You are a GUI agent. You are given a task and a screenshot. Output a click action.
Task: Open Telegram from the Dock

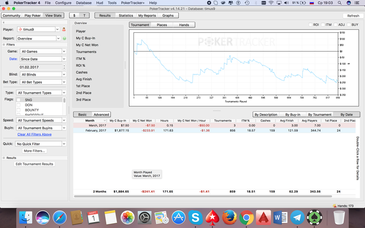click(297, 218)
